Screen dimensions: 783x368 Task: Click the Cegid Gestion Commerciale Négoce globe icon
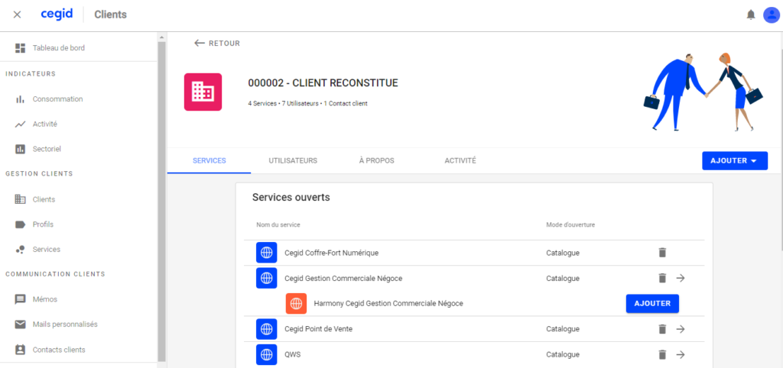tap(267, 278)
